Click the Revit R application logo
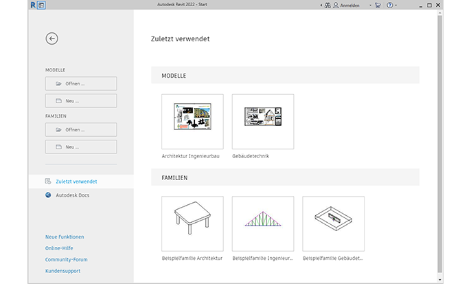This screenshot has height=284, width=471. coord(33,5)
